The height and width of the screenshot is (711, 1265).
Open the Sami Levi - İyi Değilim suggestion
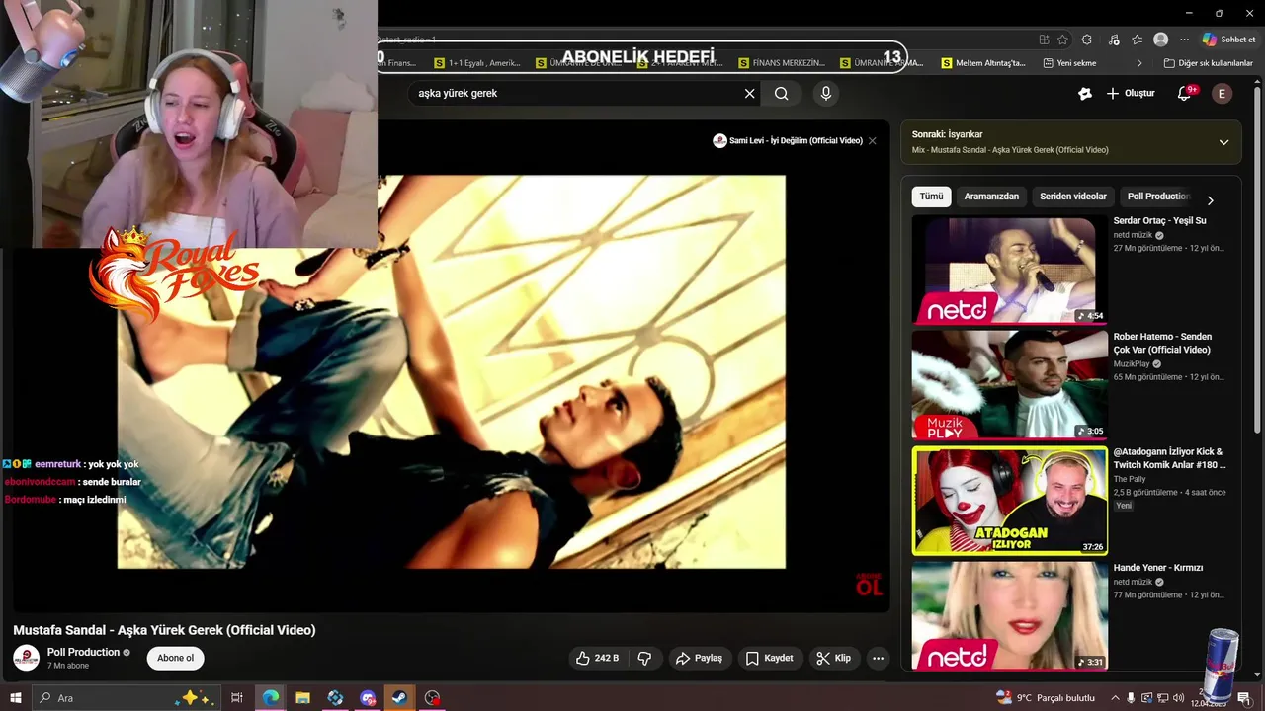click(x=788, y=141)
